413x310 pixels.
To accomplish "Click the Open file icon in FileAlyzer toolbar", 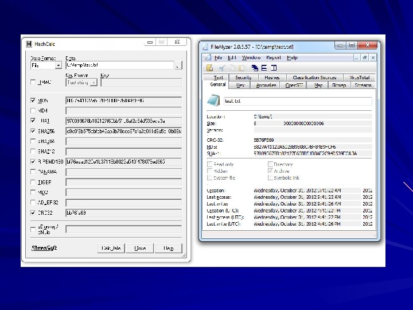I will pos(210,68).
